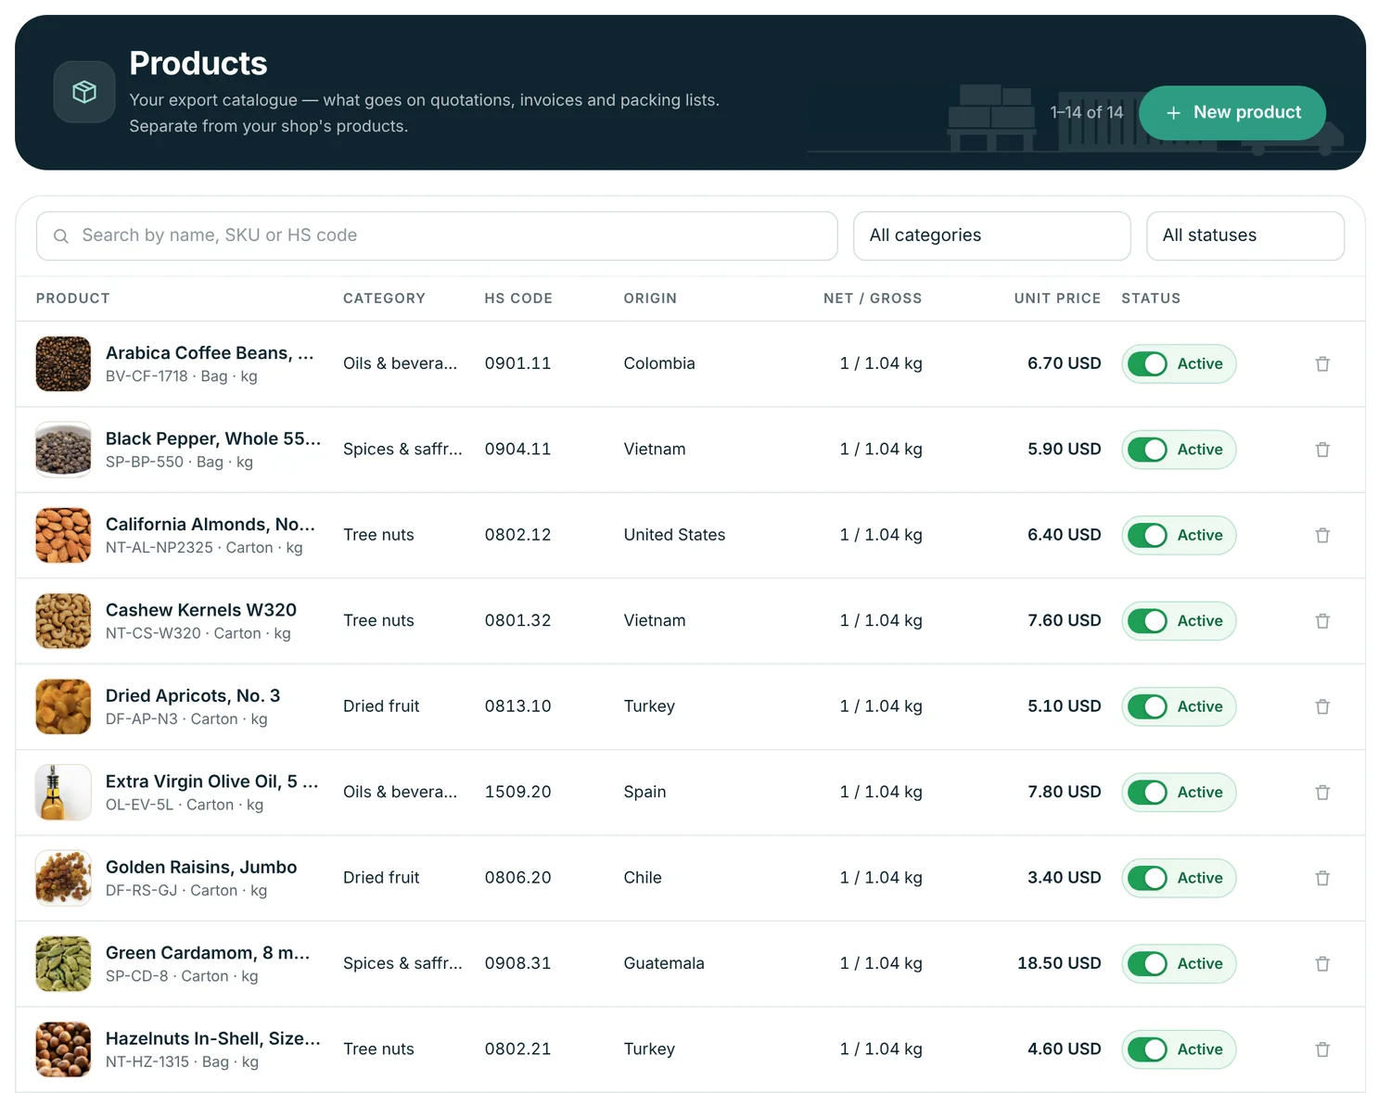The image size is (1391, 1093).
Task: Click HS code 0901.11 cell
Action: pos(517,364)
